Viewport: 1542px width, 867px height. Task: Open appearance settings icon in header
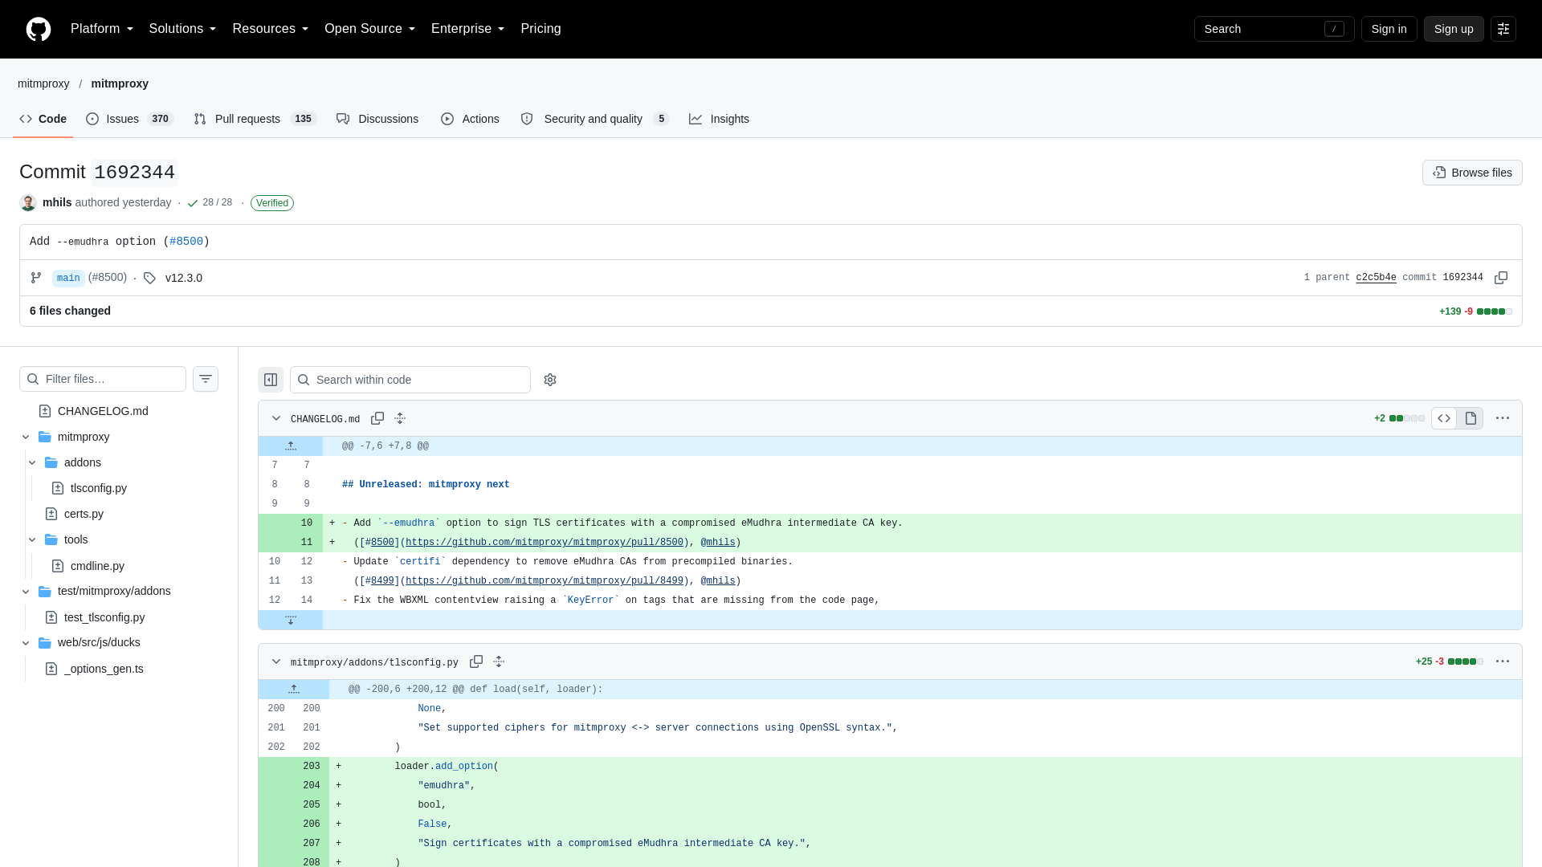(x=1503, y=29)
